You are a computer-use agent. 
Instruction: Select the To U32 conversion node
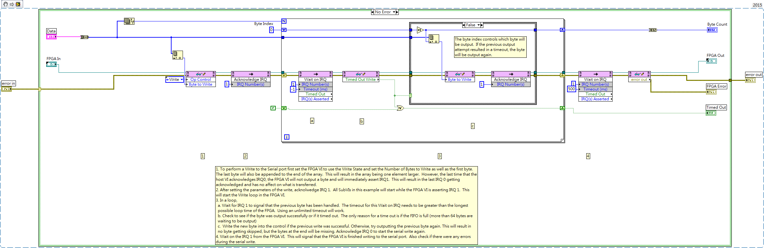(653, 30)
